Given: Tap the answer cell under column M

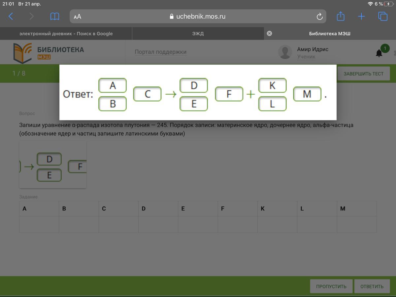Looking at the screenshot, I should pyautogui.click(x=357, y=224).
